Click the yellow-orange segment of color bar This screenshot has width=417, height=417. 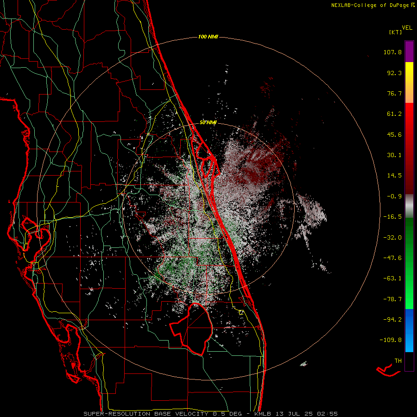pyautogui.click(x=409, y=82)
